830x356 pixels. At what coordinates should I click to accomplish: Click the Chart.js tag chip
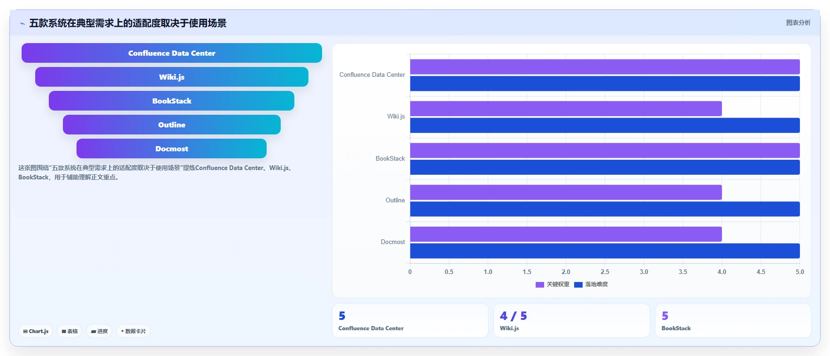coord(36,331)
